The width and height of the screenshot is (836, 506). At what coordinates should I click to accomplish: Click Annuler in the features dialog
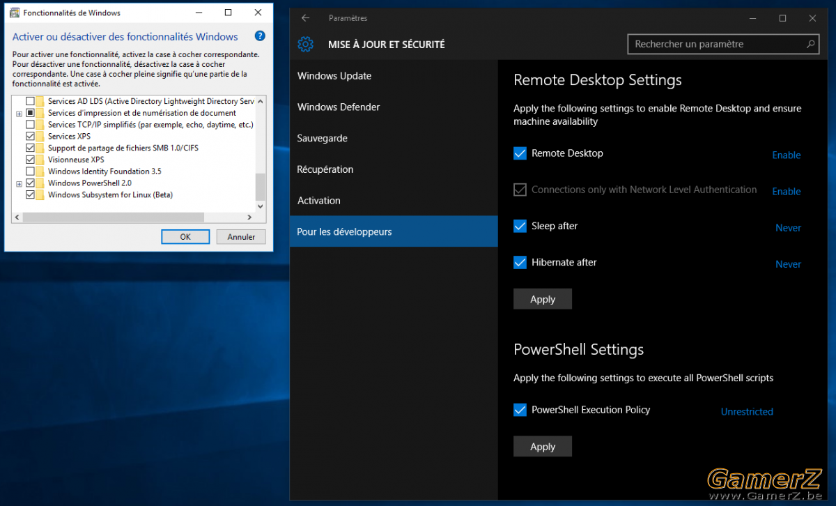tap(241, 237)
